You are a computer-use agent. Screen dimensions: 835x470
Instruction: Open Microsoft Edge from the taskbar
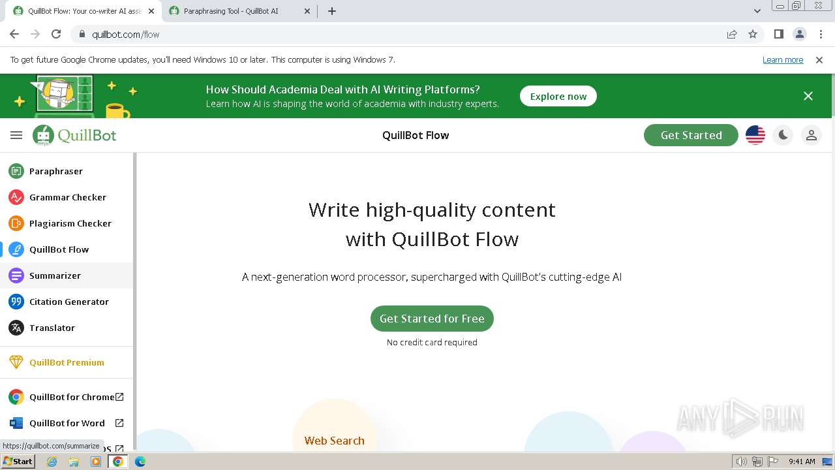point(140,462)
